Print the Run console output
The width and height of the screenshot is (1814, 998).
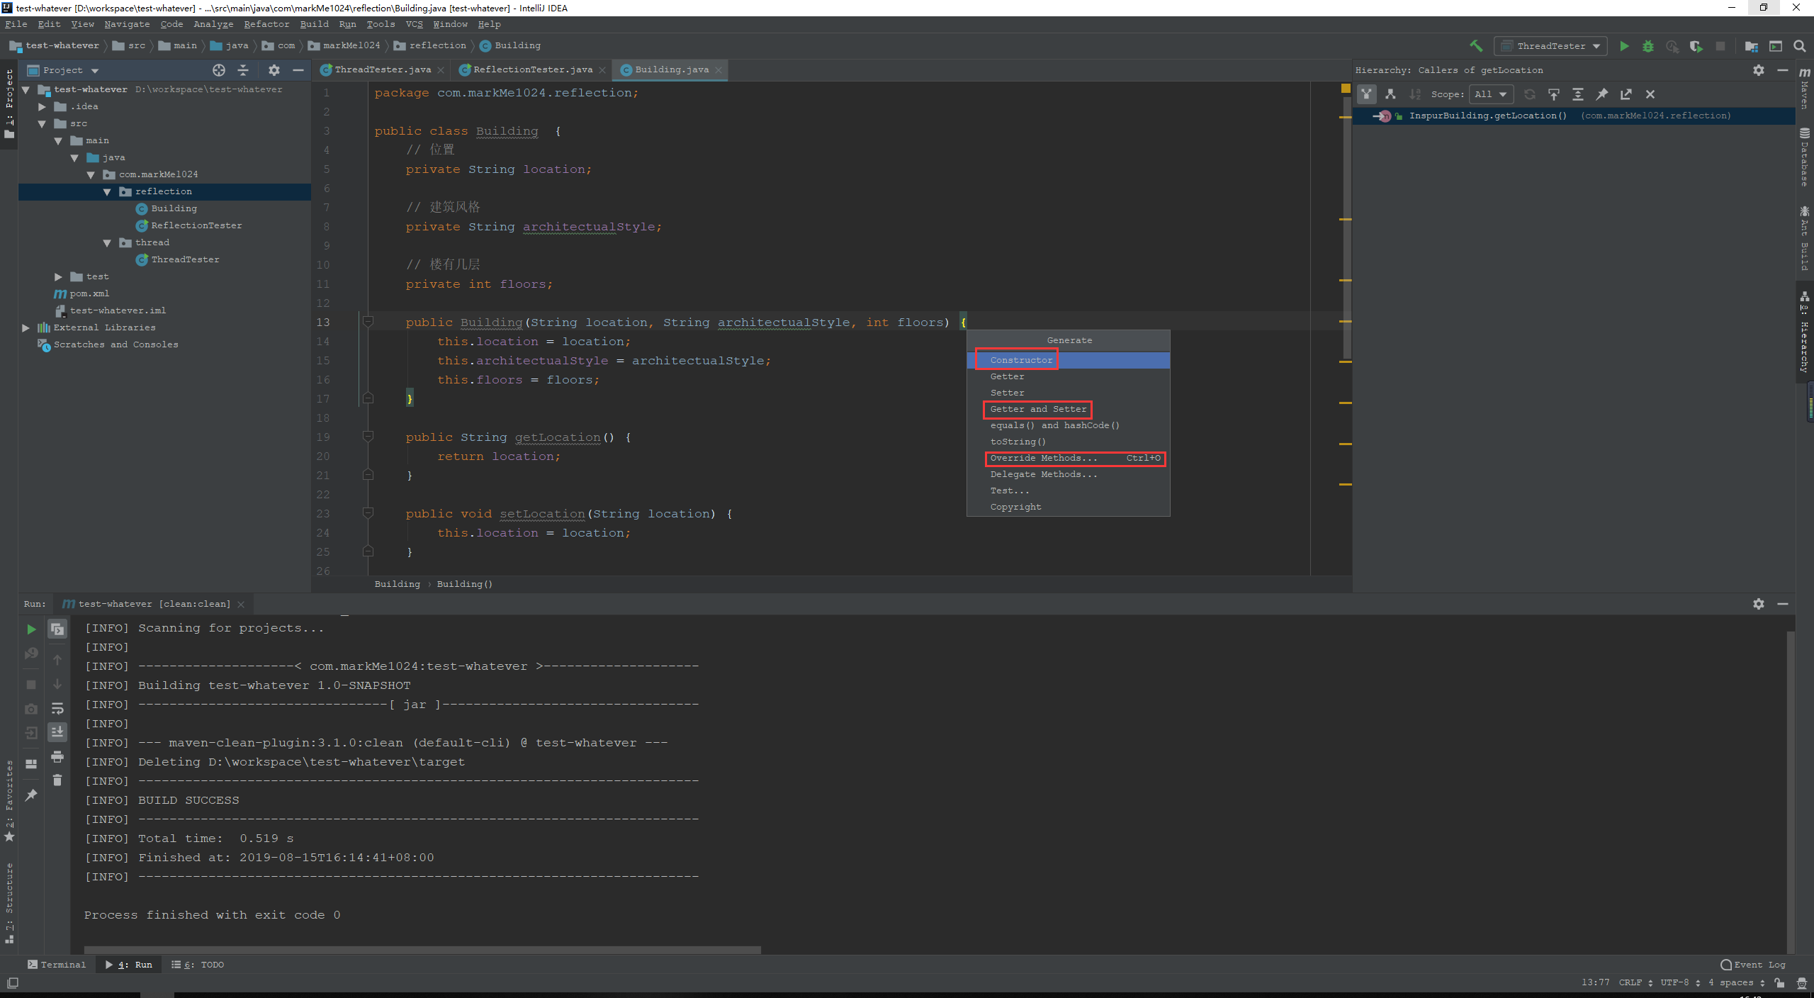click(57, 756)
